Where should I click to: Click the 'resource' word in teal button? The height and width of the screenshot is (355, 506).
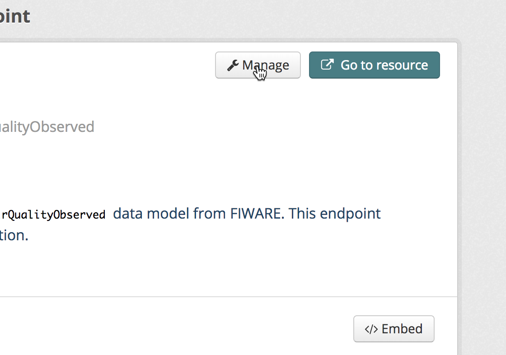click(x=402, y=65)
